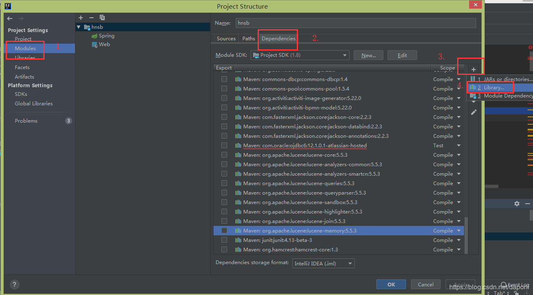
Task: Click the Web facet icon
Action: coord(94,44)
